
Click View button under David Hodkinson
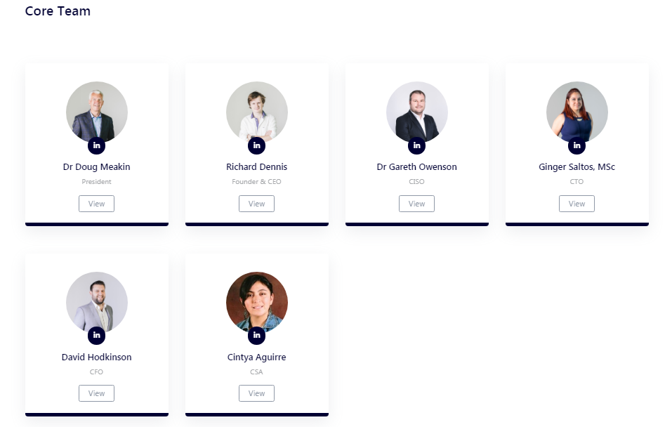(x=96, y=393)
